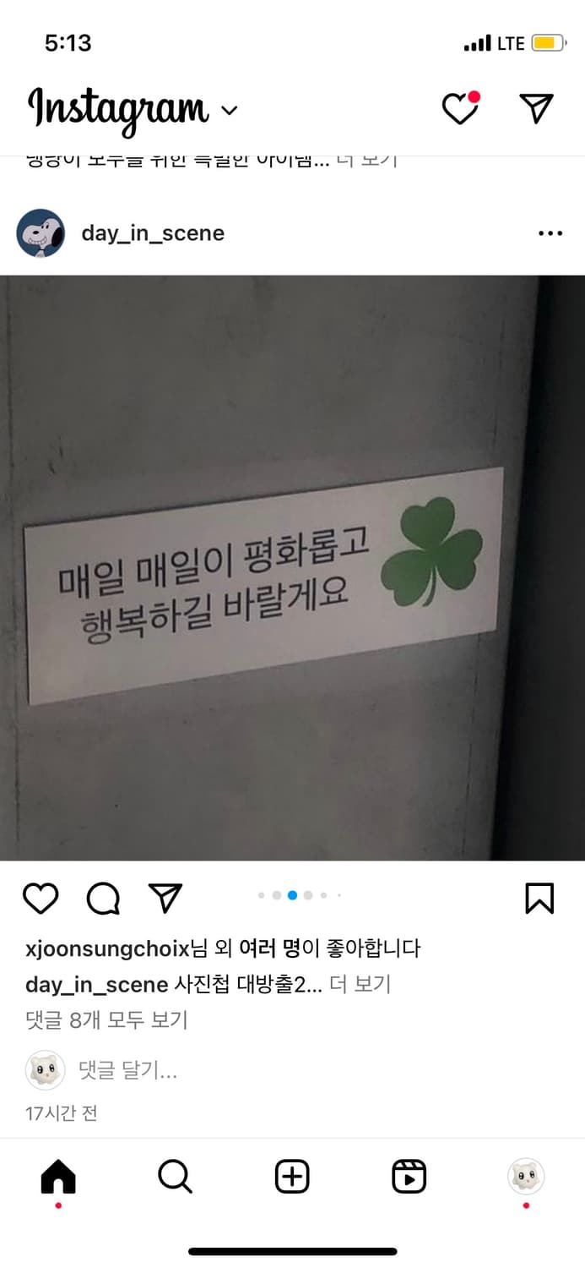
Task: Open xjoonsungchoix liker profile link
Action: 108,949
